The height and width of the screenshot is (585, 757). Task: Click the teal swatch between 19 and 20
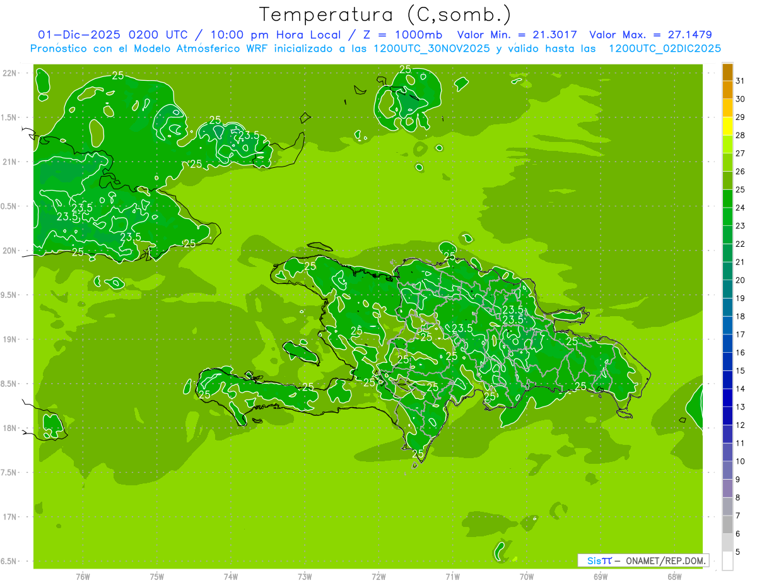coord(727,289)
